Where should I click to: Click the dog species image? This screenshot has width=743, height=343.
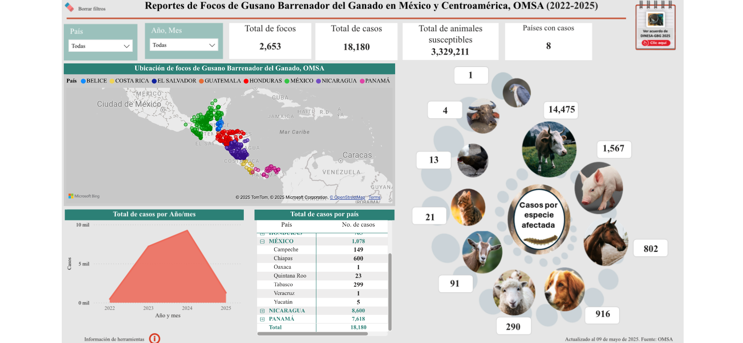564,289
